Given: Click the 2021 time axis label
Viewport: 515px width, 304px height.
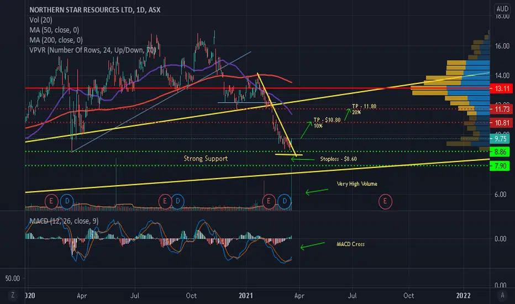Looking at the screenshot, I should 246,296.
